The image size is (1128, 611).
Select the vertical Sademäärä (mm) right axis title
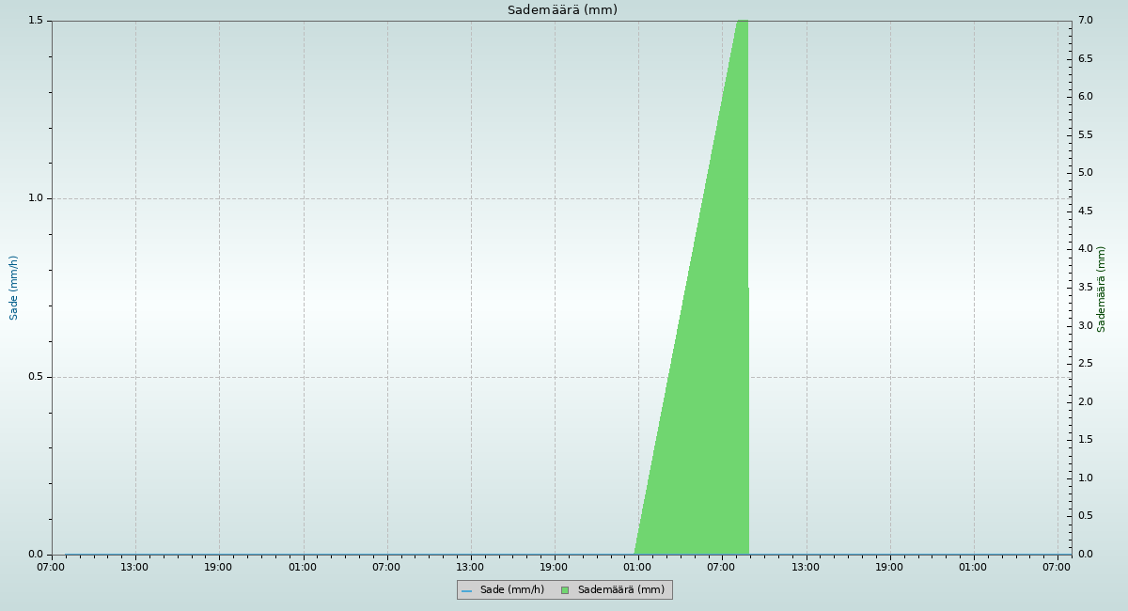(x=1102, y=289)
